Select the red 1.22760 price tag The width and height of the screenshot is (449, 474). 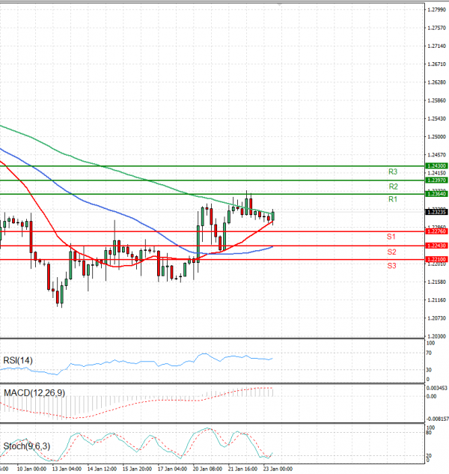[x=436, y=231]
